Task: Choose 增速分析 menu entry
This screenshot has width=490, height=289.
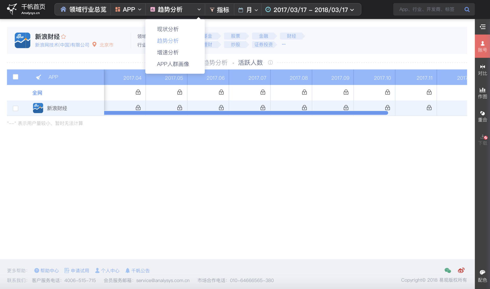Action: pyautogui.click(x=168, y=52)
